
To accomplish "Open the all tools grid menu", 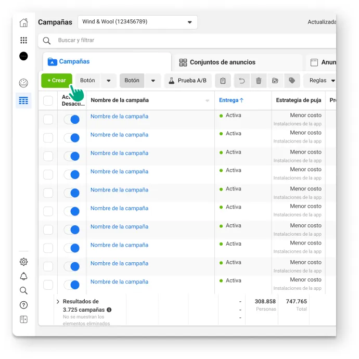I will click(23, 40).
